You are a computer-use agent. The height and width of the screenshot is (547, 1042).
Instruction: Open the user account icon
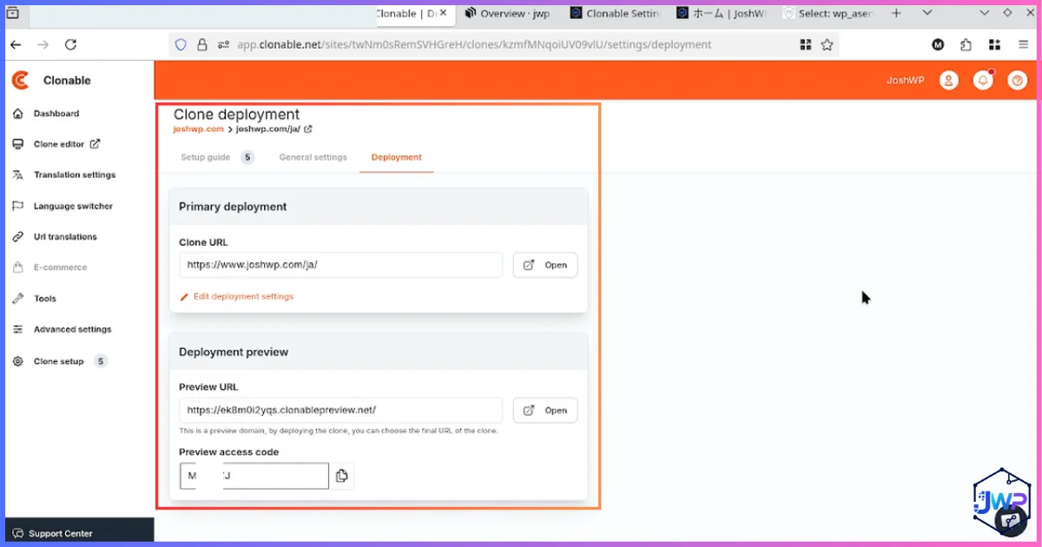(949, 80)
